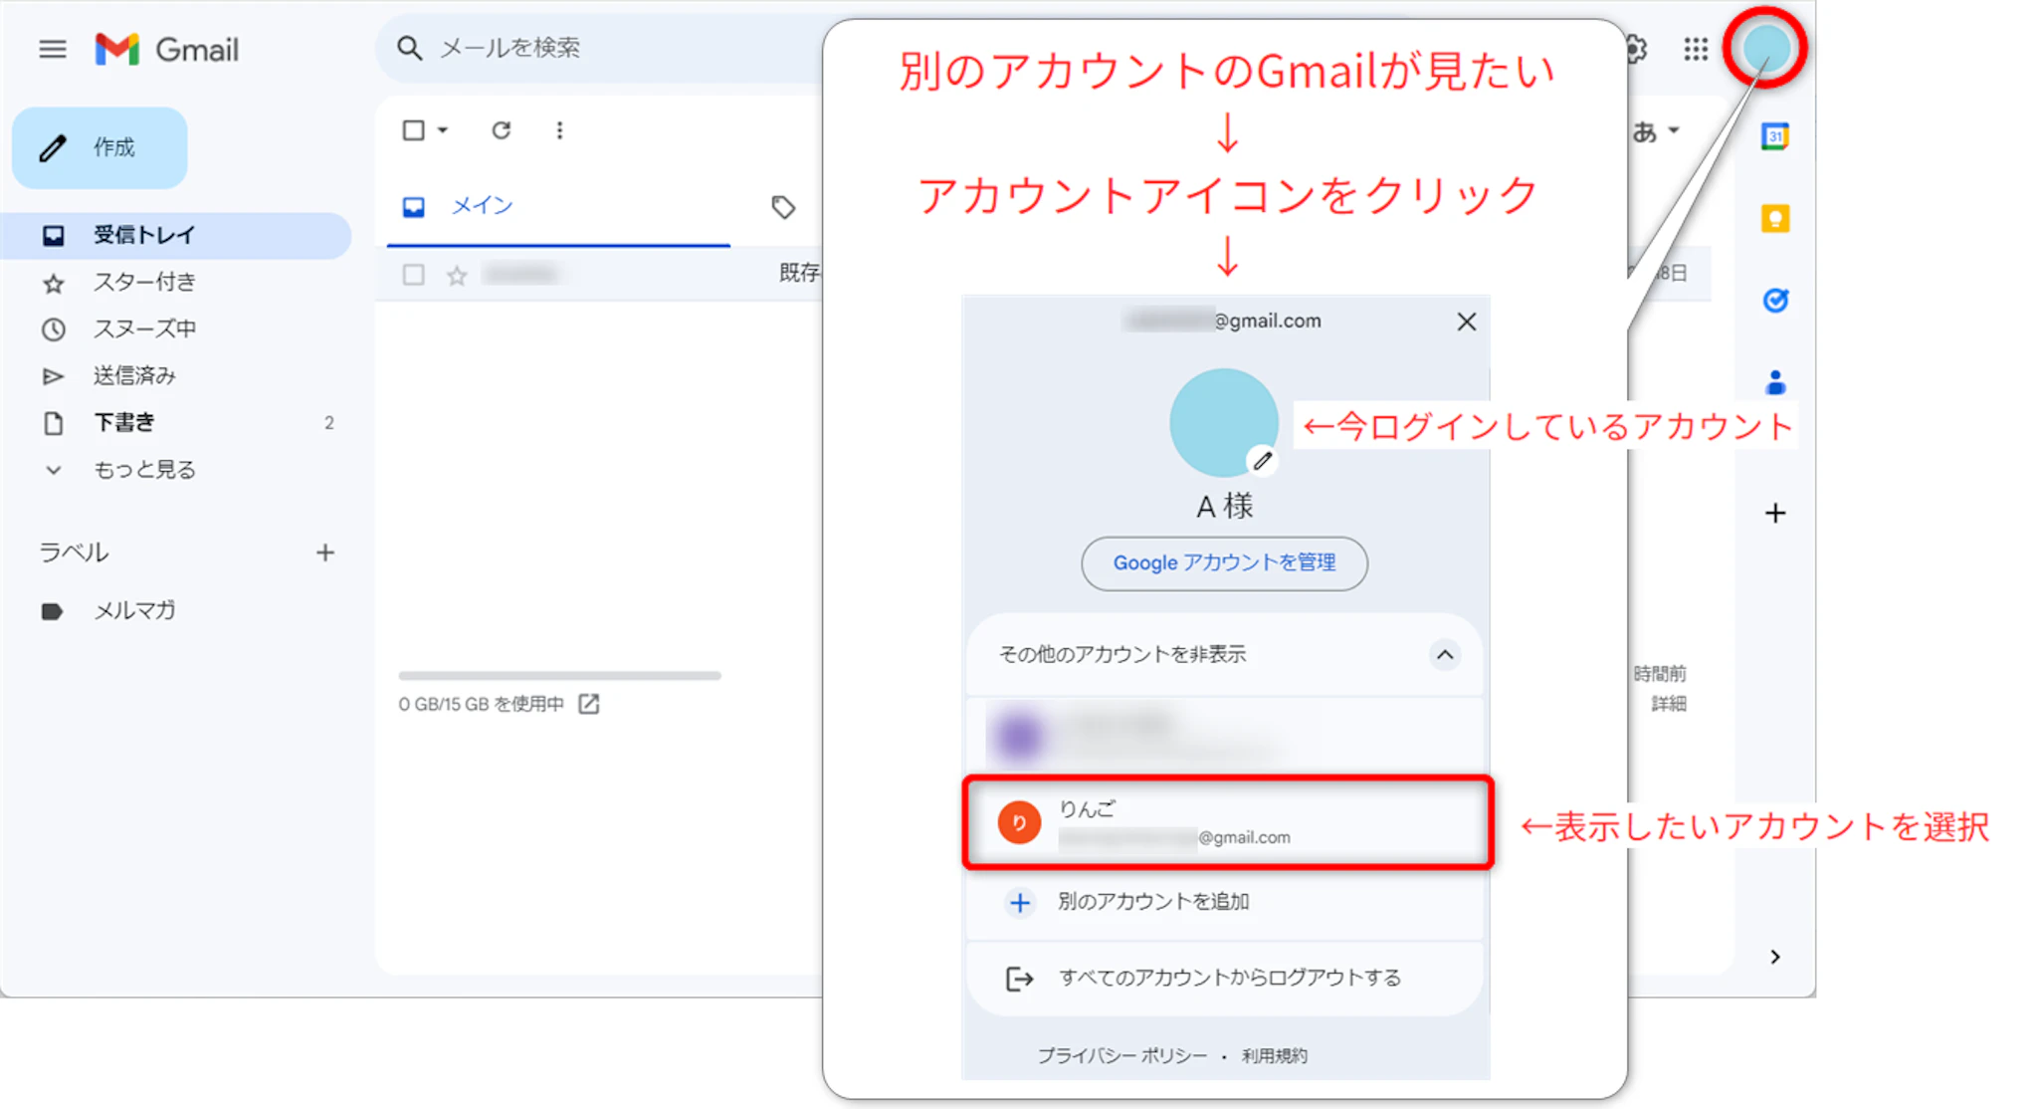
Task: Open the main menu hamburger icon
Action: [x=52, y=49]
